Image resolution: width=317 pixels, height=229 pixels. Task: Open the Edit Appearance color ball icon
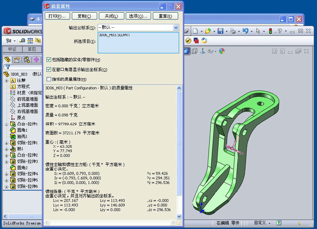(x=222, y=51)
